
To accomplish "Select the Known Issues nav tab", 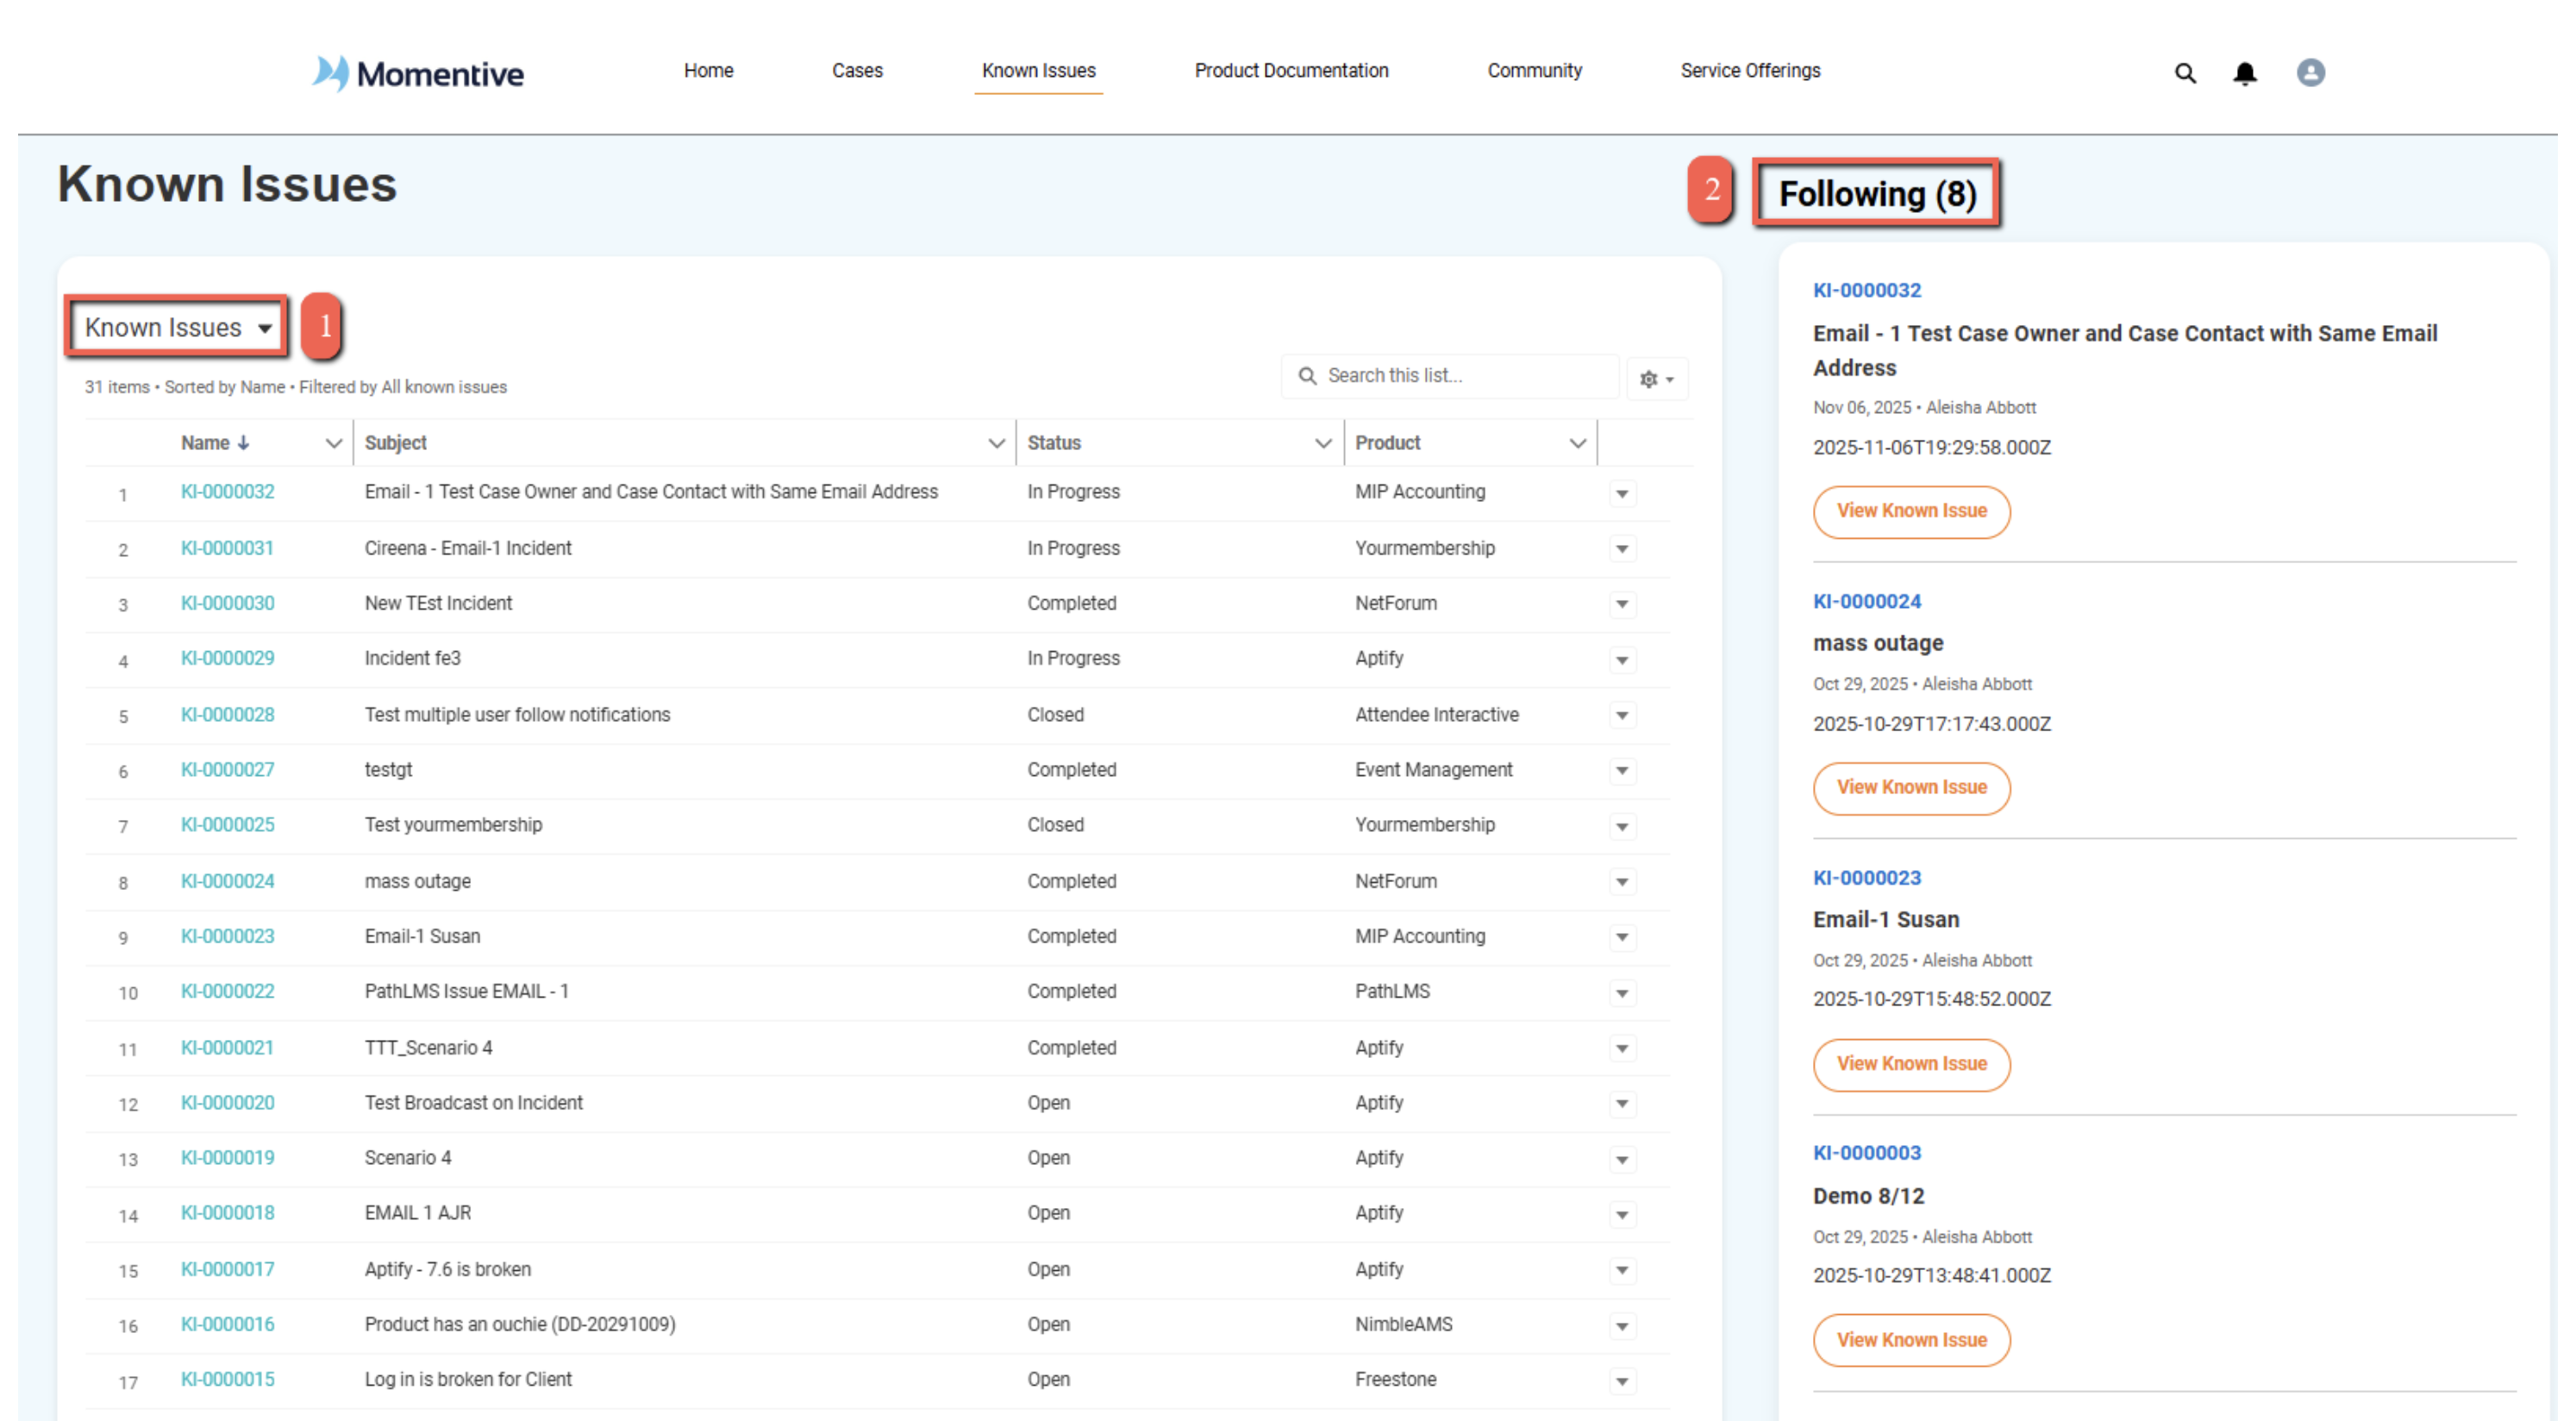I will coord(1038,71).
